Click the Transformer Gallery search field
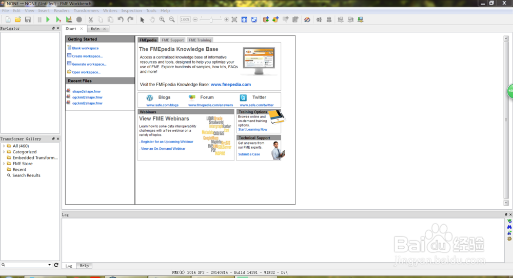The height and width of the screenshot is (278, 513). [x=26, y=265]
